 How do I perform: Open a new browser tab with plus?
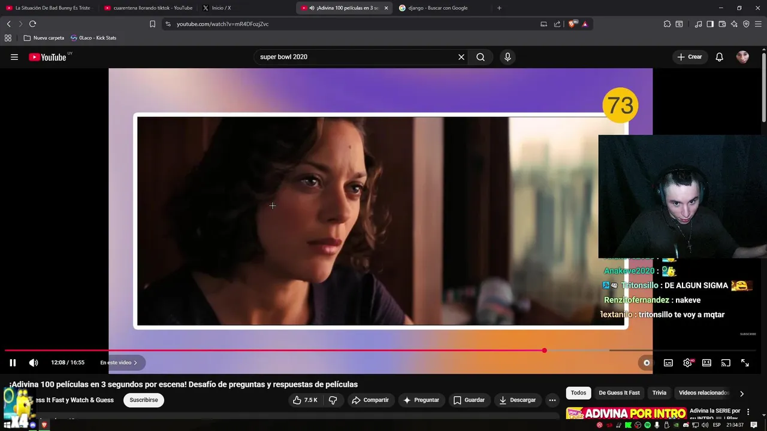coord(499,8)
